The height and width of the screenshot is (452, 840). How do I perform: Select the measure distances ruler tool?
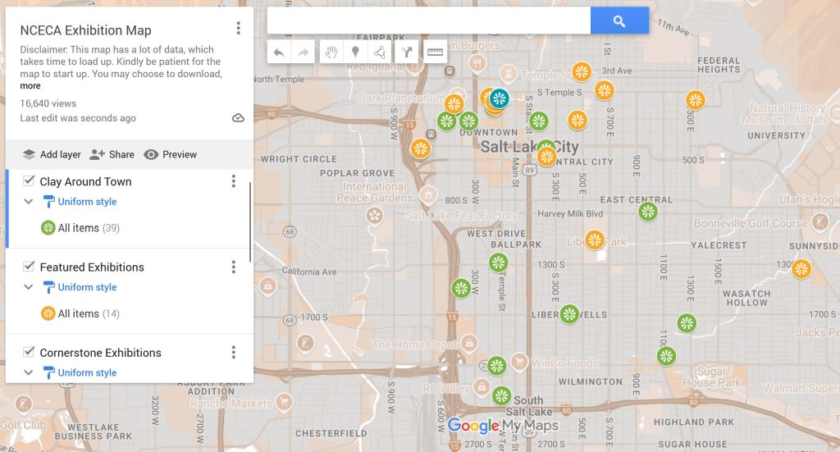[x=435, y=53]
